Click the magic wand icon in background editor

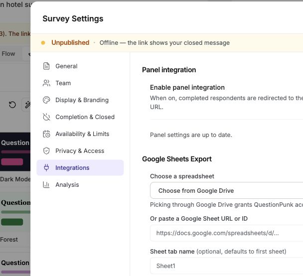pos(27,105)
